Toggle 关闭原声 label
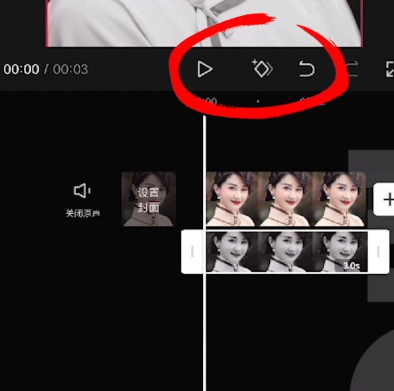 [83, 213]
